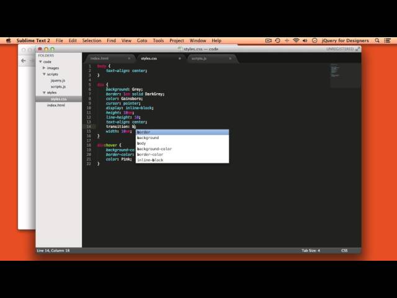Image resolution: width=397 pixels, height=298 pixels.
Task: Place cursor on background: Grey line
Action: [124, 89]
